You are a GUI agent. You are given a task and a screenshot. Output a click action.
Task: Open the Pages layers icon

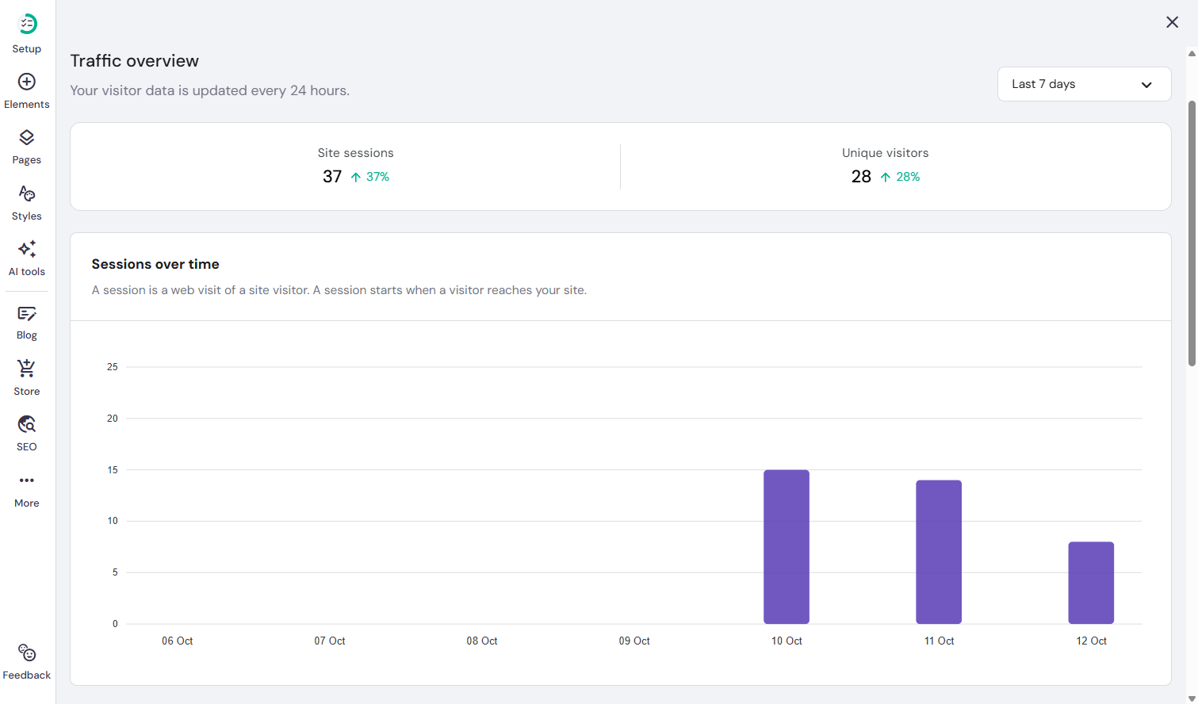[27, 138]
